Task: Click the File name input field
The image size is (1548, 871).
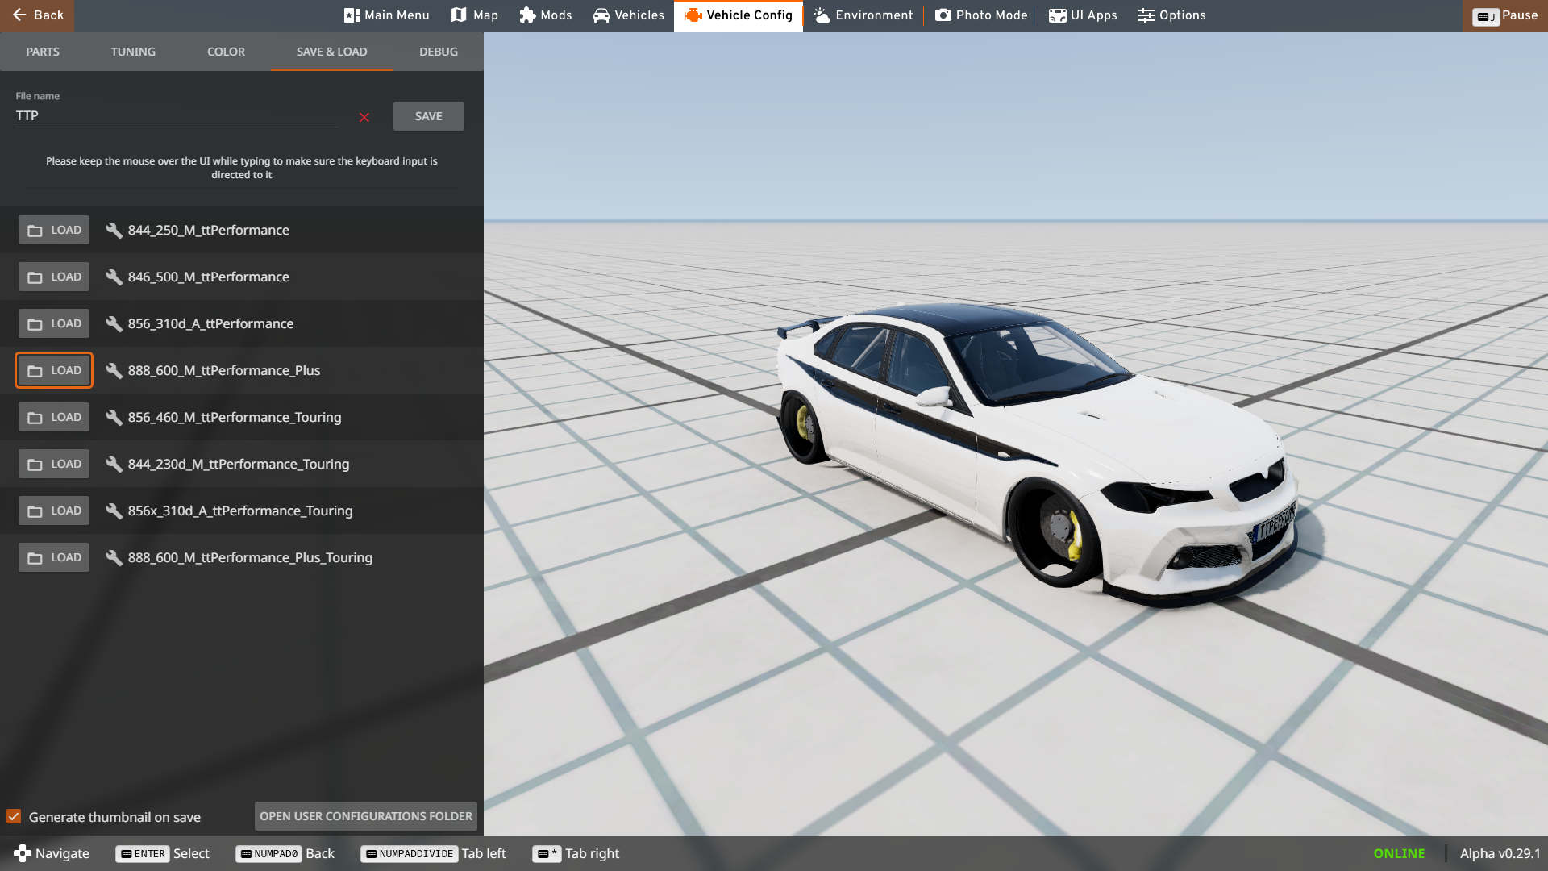Action: [177, 116]
